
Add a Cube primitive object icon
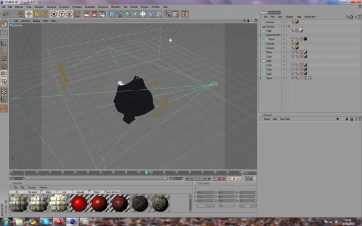pos(112,14)
